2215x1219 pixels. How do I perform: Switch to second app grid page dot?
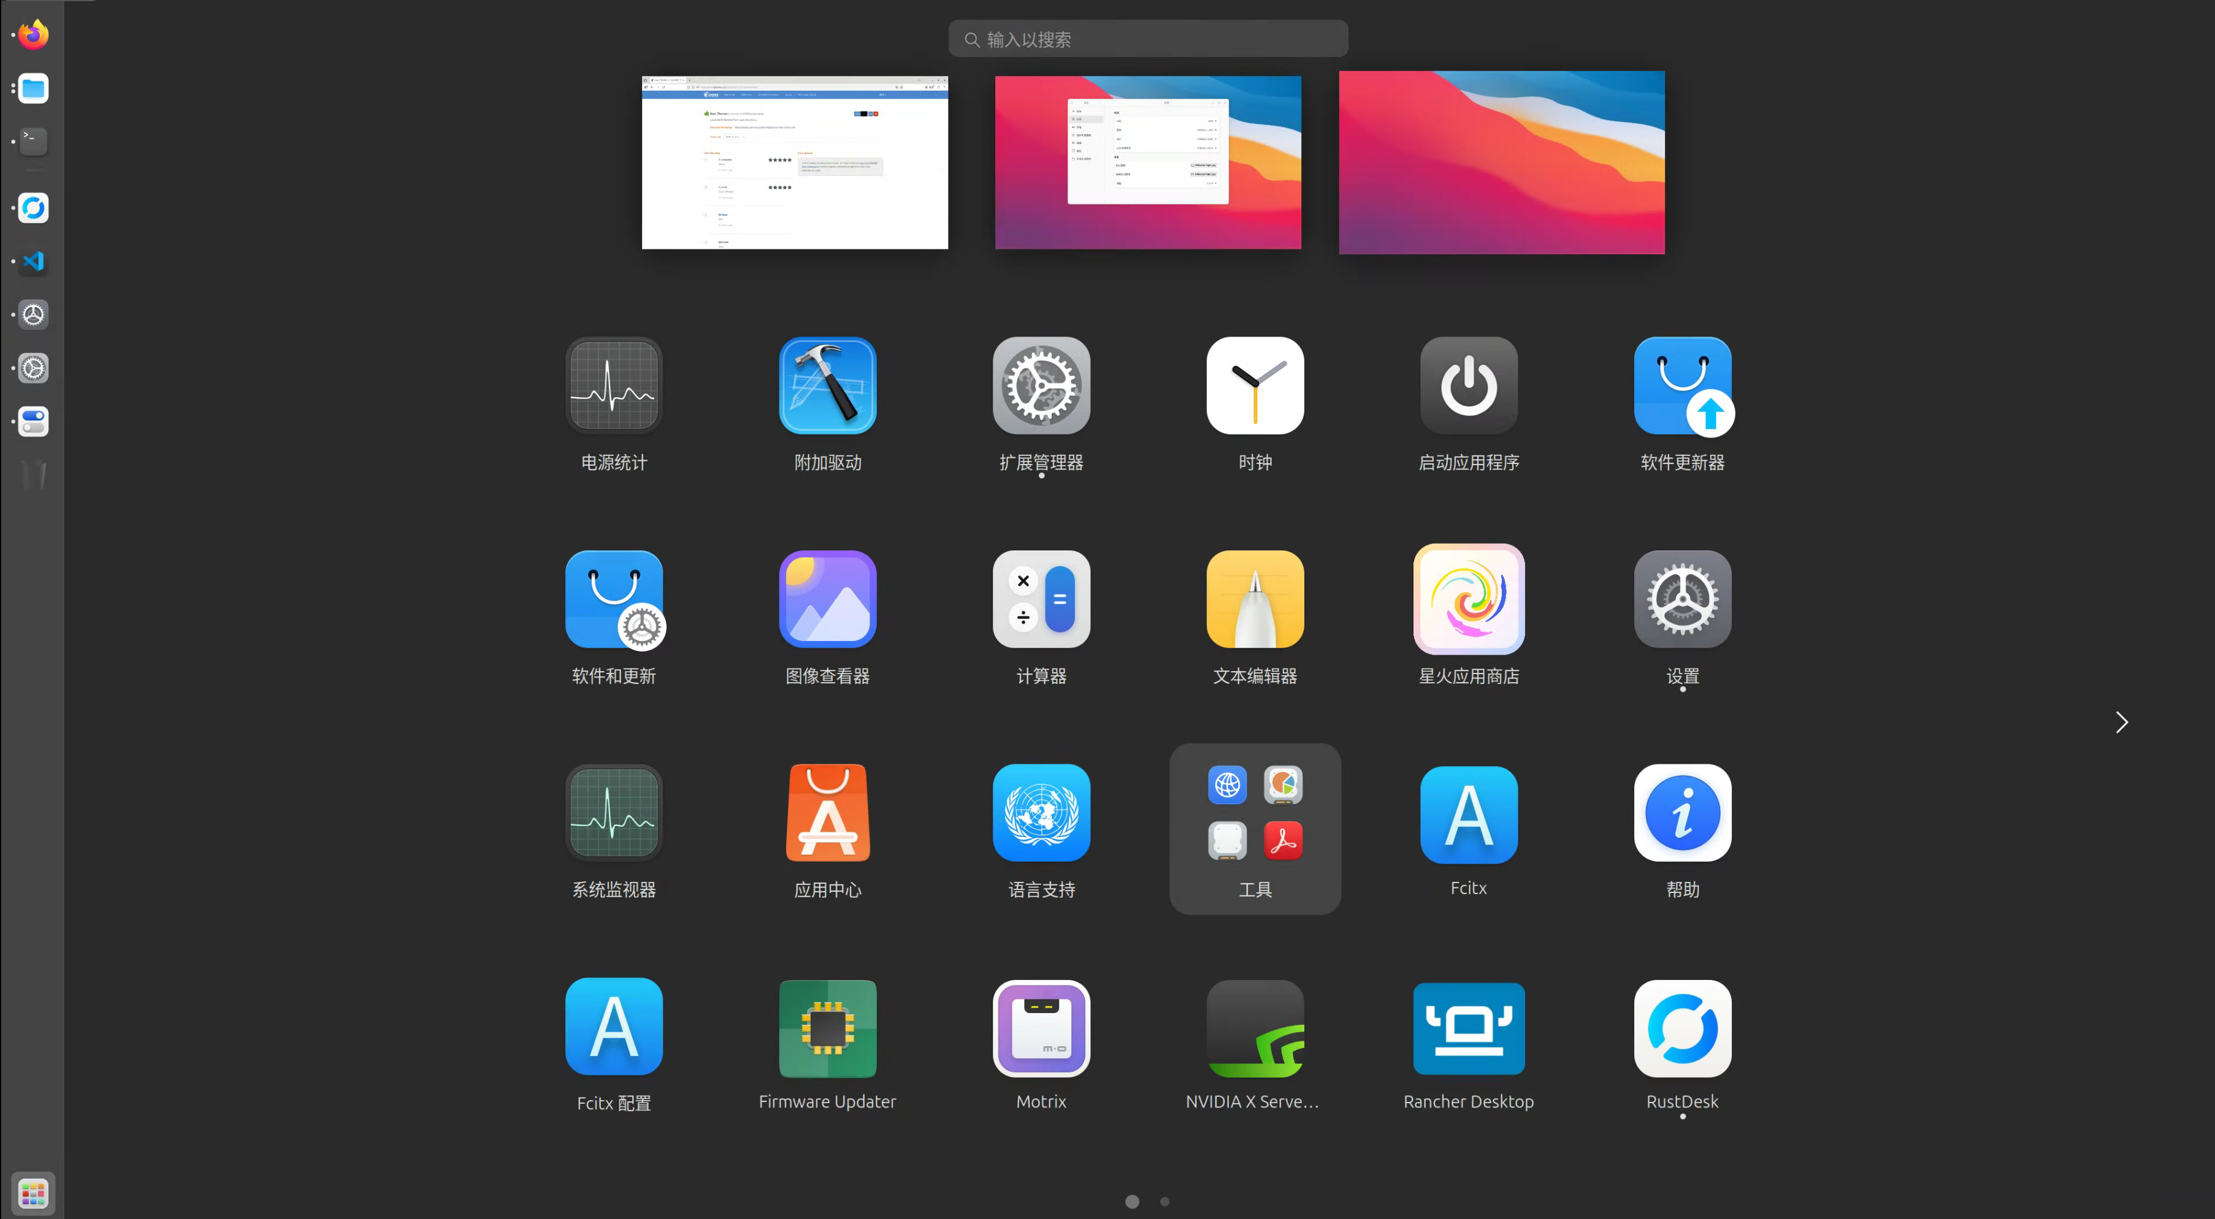coord(1165,1201)
